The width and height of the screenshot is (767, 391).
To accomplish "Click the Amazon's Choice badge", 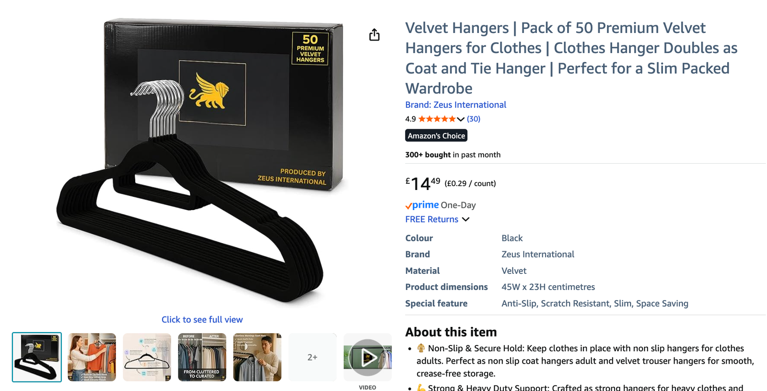I will pyautogui.click(x=436, y=135).
